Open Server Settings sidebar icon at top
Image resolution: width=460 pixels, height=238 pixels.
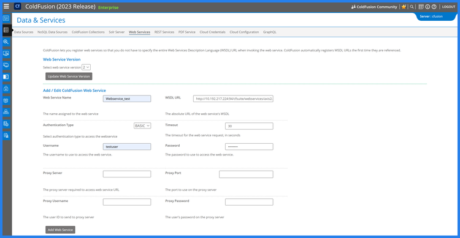tap(6, 18)
